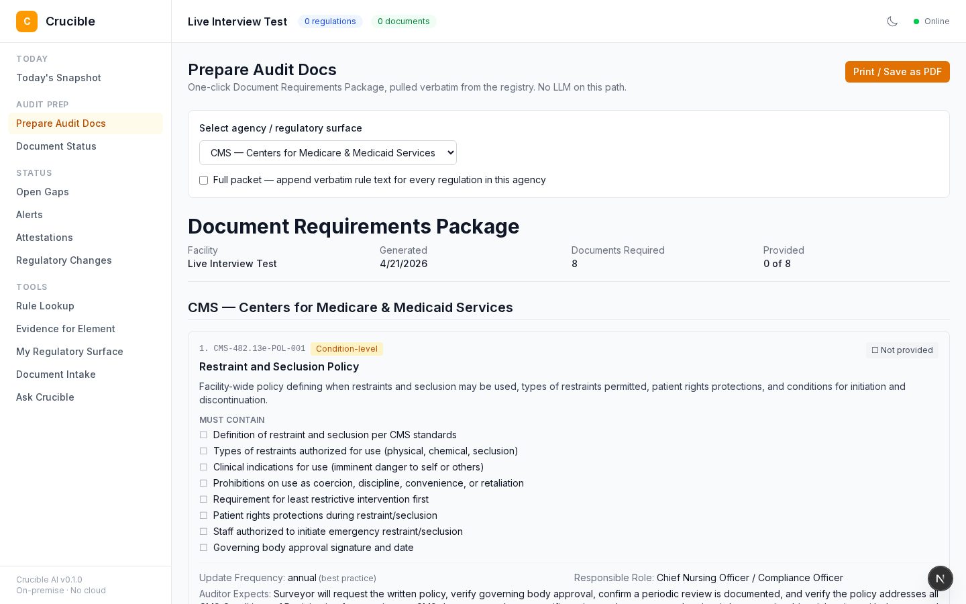The width and height of the screenshot is (966, 604).
Task: Open the Alerts section
Action: 30,215
